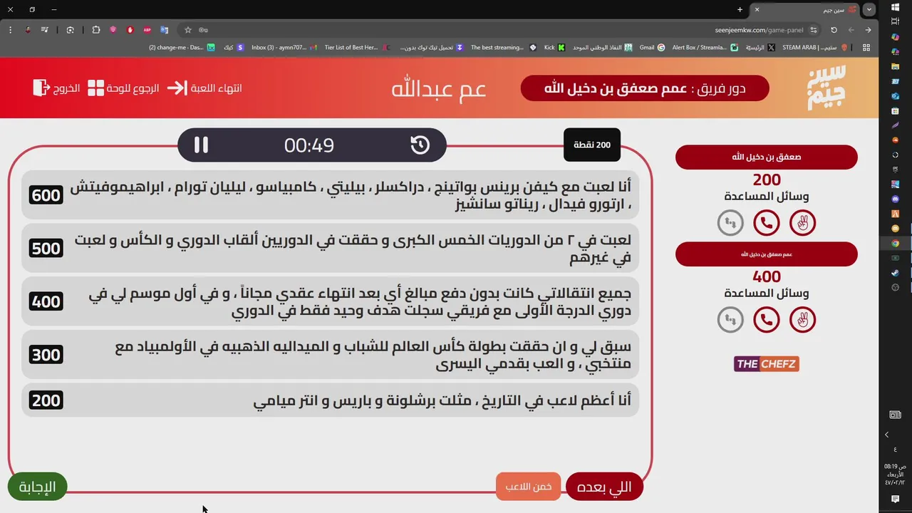912x513 pixels.
Task: Click the اللي بعده button
Action: pyautogui.click(x=604, y=487)
